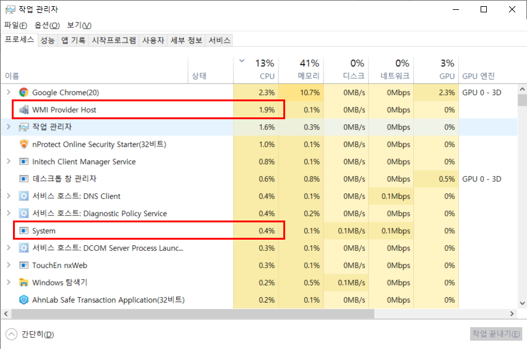
Task: Select the System process name
Action: pos(44,231)
